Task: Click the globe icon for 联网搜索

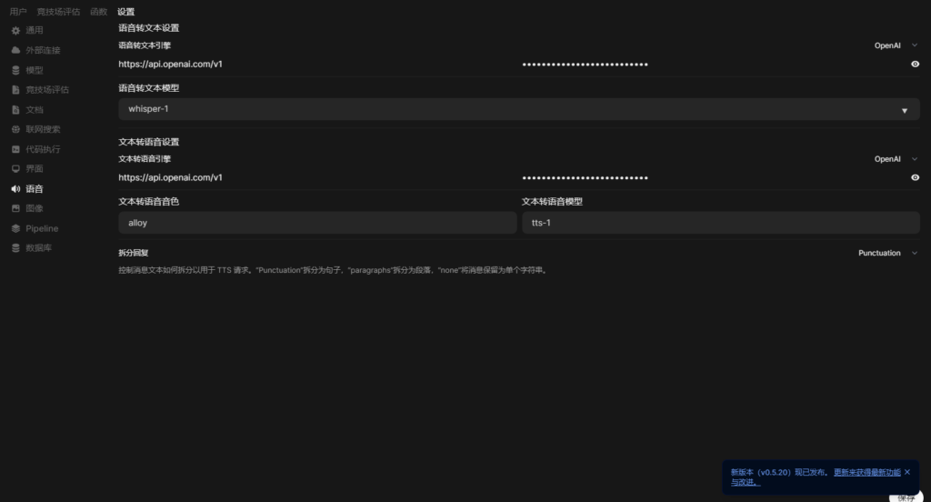Action: point(15,130)
